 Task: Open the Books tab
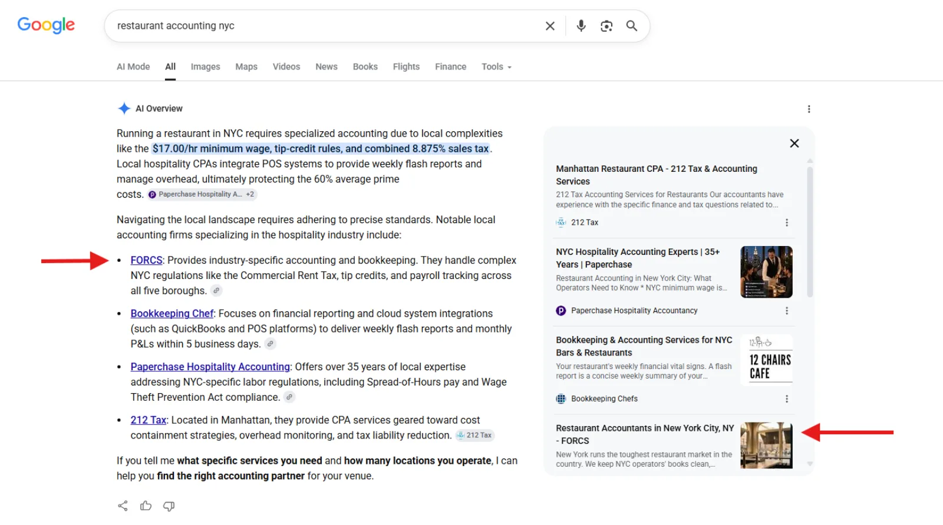[365, 67]
